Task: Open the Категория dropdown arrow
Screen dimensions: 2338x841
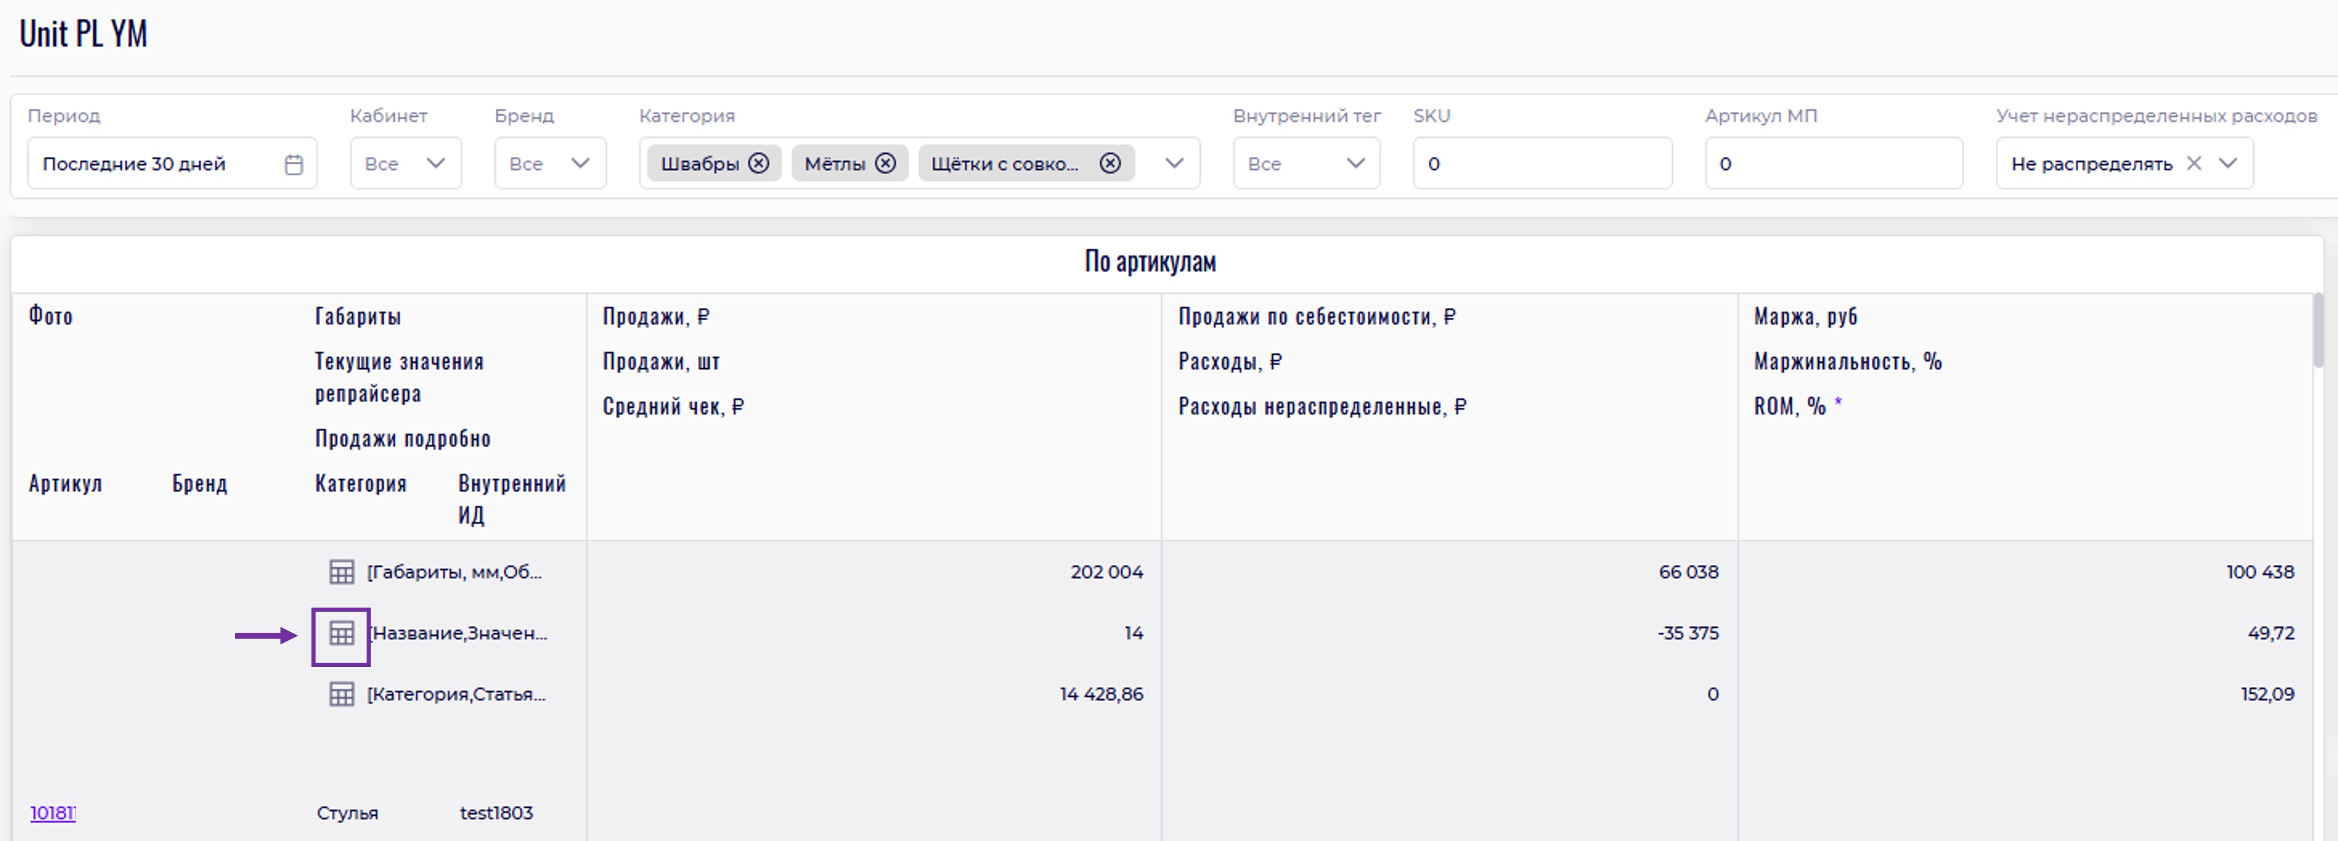Action: (1174, 163)
